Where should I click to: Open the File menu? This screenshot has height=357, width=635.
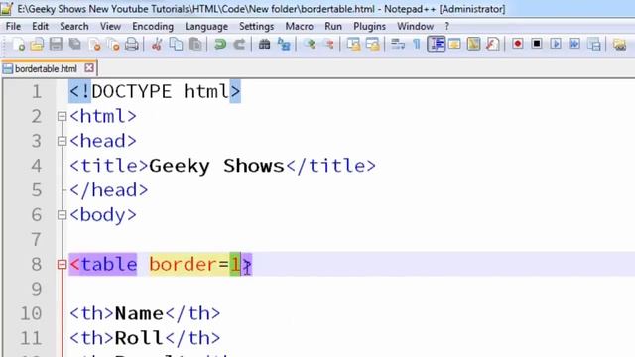pyautogui.click(x=13, y=27)
